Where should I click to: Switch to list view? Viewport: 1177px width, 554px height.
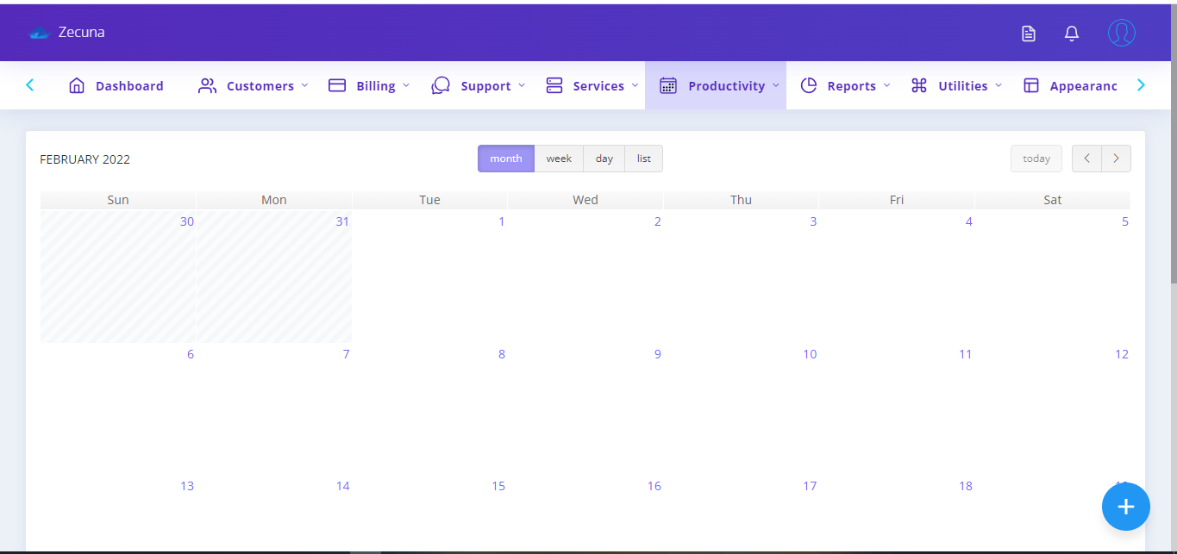[x=643, y=159]
